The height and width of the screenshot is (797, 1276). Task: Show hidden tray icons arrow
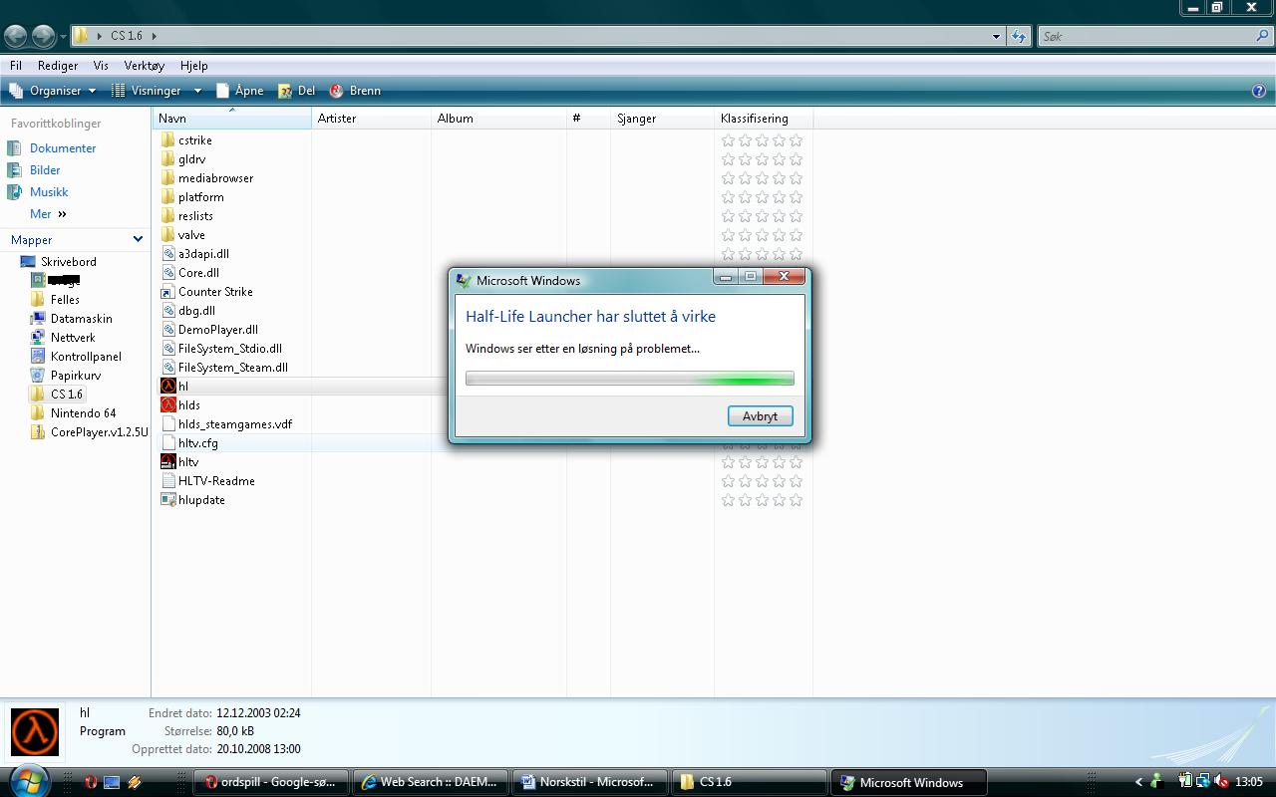(1138, 782)
